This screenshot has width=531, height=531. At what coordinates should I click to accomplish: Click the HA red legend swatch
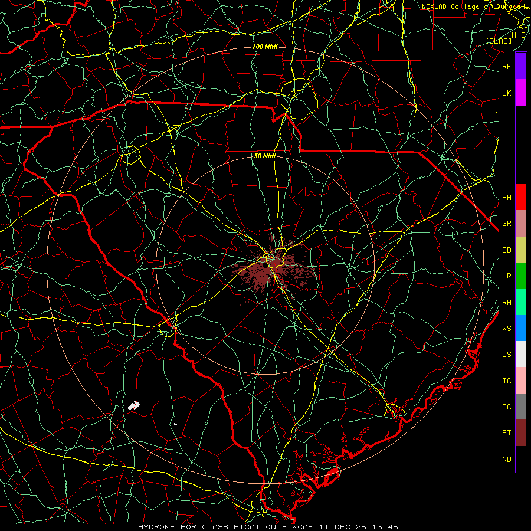click(x=521, y=197)
